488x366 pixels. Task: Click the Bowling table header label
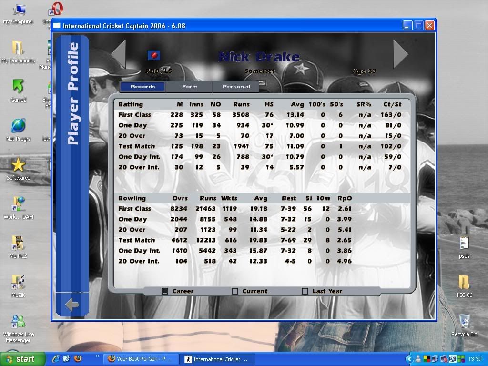[132, 198]
